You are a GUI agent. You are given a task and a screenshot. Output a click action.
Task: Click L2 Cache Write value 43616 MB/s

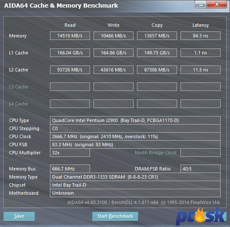pyautogui.click(x=114, y=70)
